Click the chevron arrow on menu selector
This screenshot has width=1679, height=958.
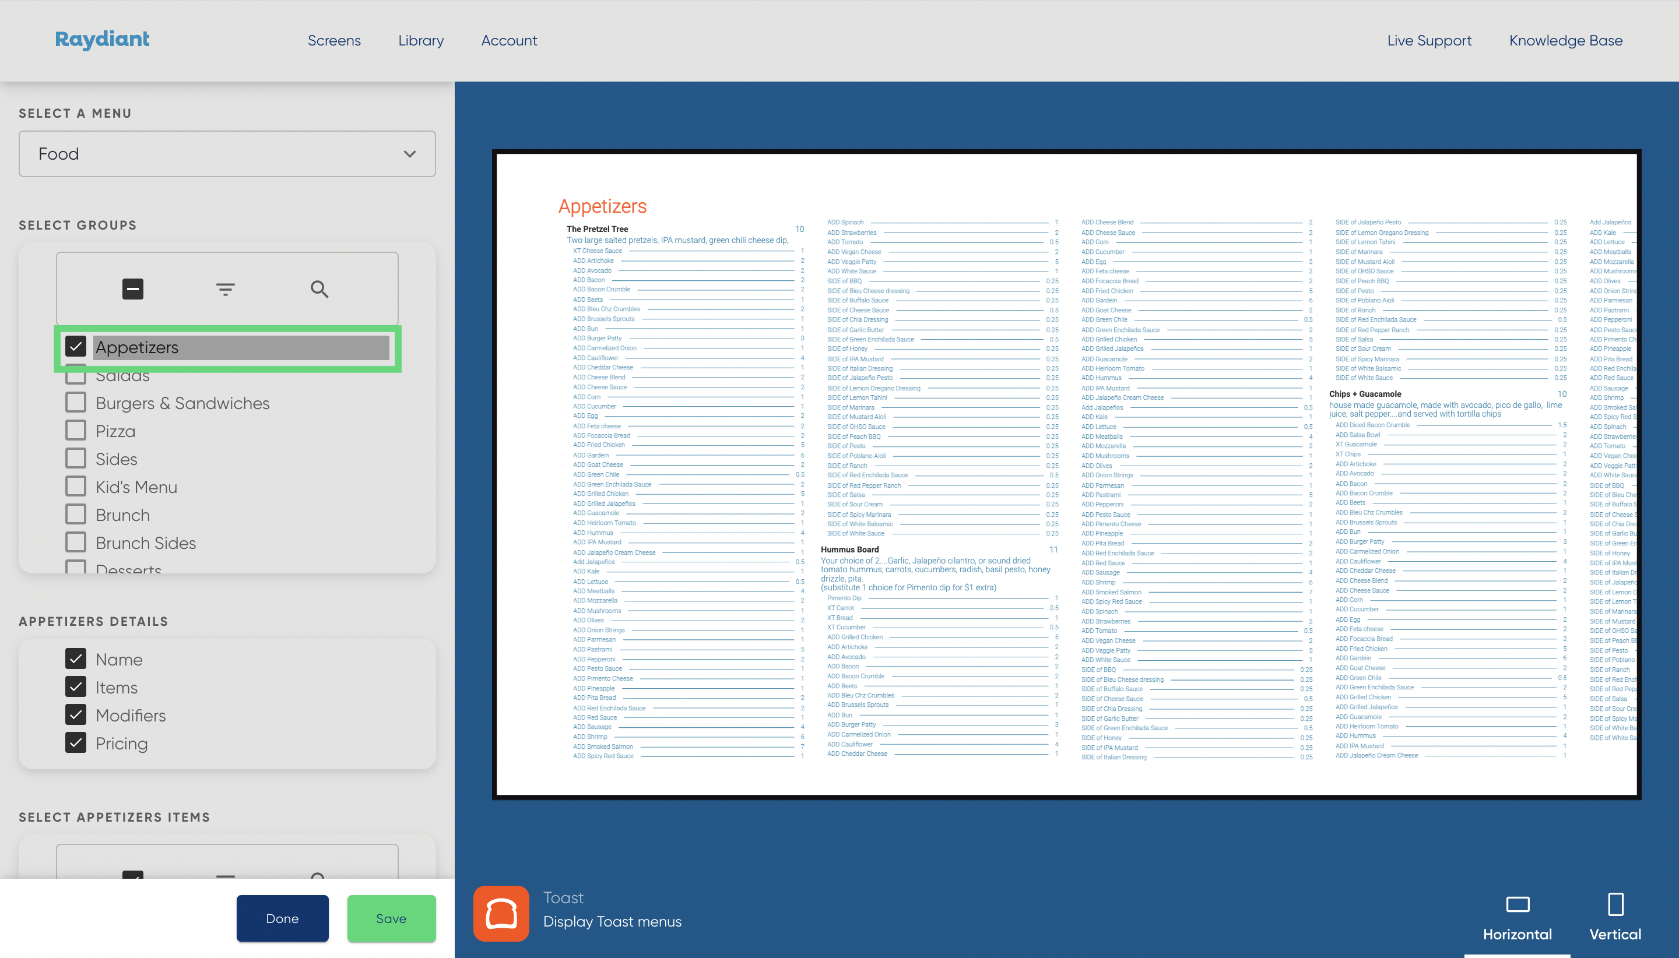409,154
